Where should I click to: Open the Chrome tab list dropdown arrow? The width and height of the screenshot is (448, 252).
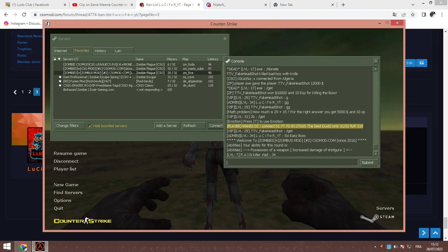click(413, 5)
